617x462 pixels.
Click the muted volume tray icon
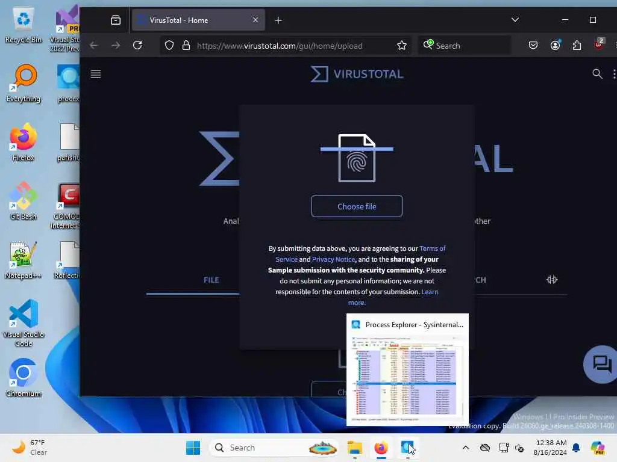(x=519, y=448)
